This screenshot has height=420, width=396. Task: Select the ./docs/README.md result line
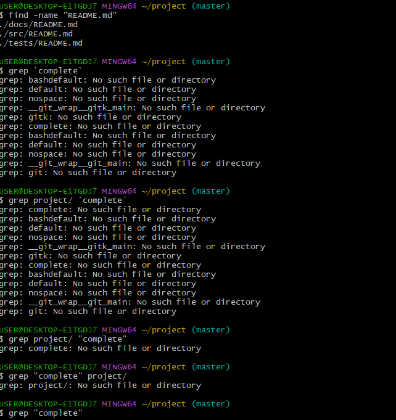click(x=39, y=25)
